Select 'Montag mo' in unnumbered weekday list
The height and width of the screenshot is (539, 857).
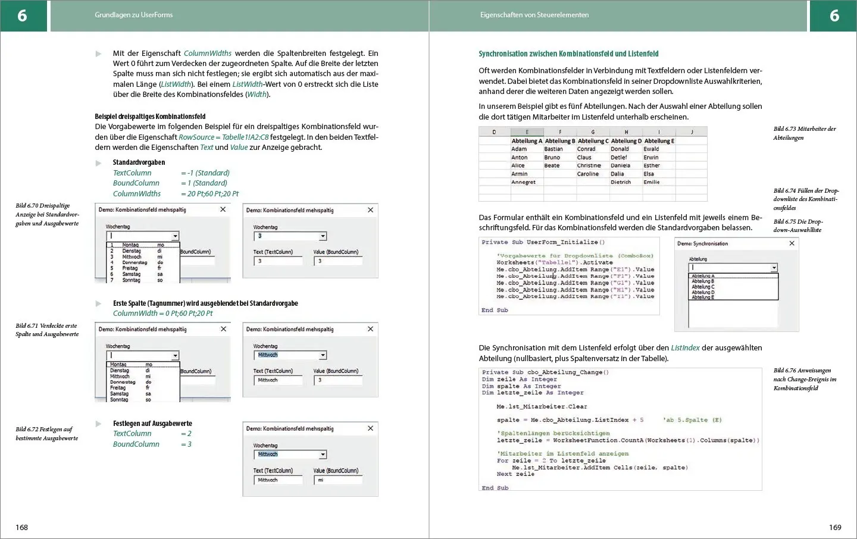143,365
